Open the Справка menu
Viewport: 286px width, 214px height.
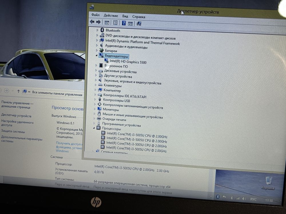point(139,17)
